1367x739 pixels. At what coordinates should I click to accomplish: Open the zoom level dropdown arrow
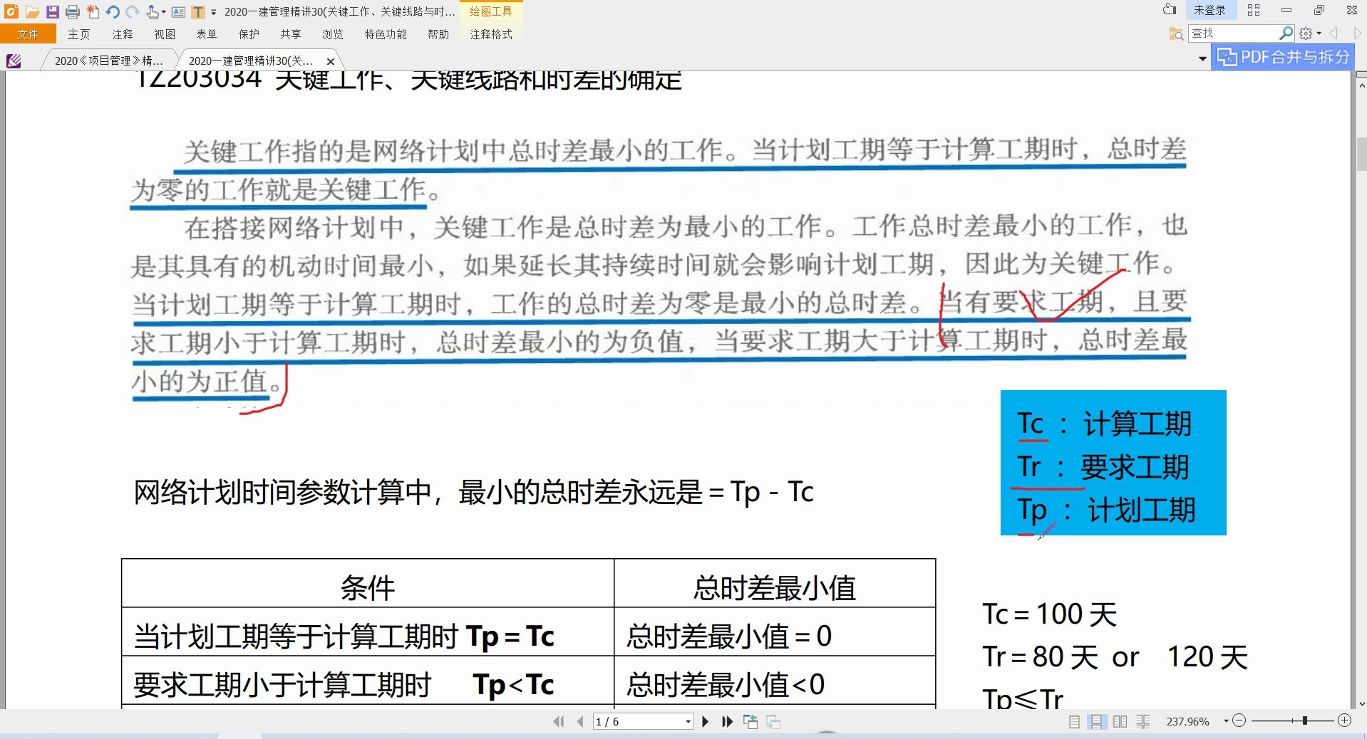coord(1226,721)
